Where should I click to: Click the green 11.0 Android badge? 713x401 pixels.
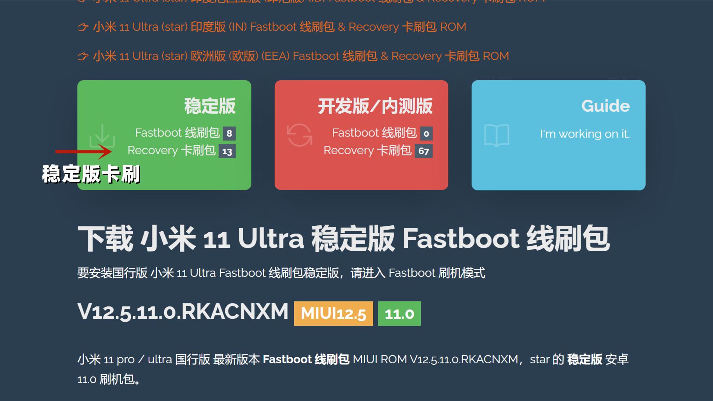pos(400,313)
